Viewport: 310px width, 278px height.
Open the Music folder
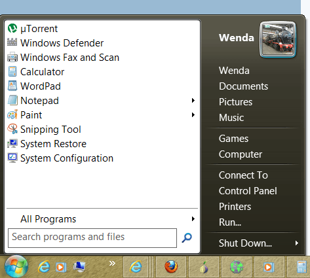tap(231, 118)
